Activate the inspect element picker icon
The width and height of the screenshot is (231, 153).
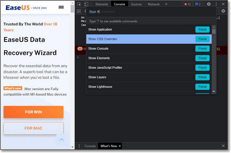click(79, 4)
